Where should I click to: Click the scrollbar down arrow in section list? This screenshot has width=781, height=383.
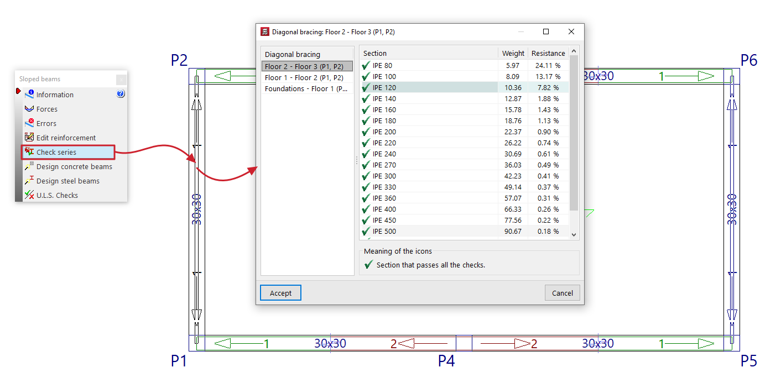(x=574, y=234)
